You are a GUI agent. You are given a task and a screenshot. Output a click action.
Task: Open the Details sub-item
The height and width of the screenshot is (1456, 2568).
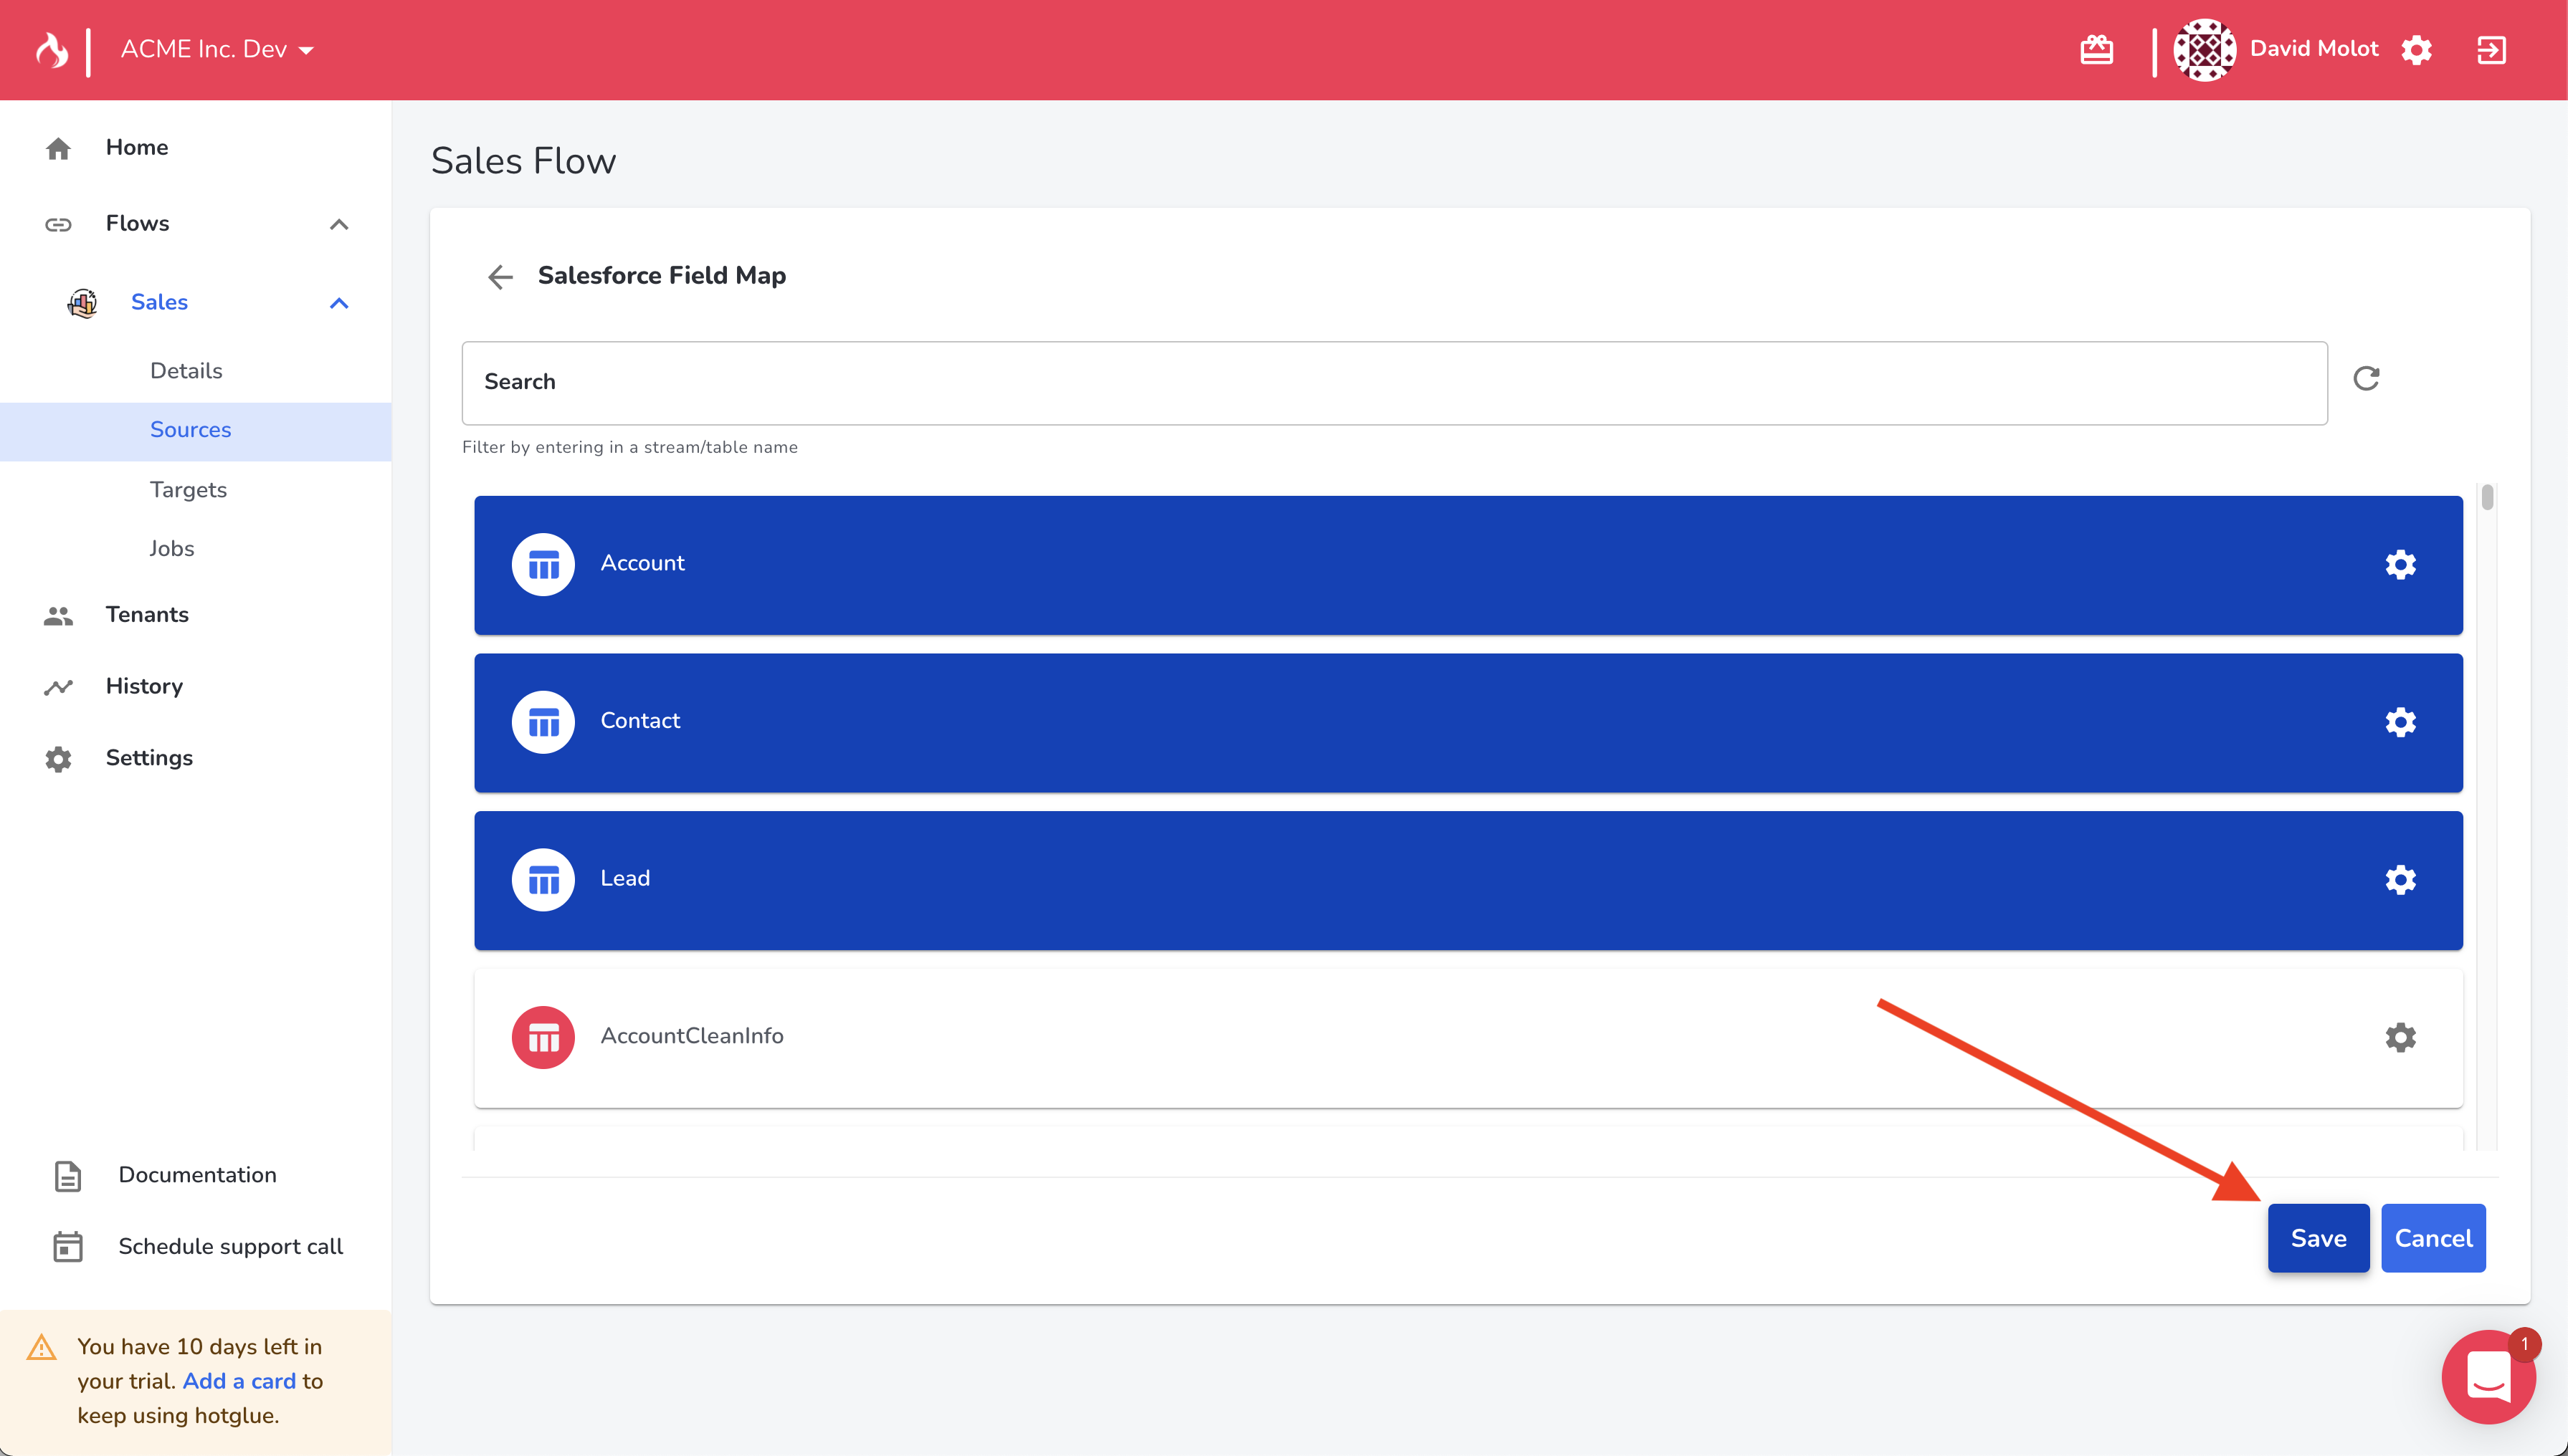[186, 370]
